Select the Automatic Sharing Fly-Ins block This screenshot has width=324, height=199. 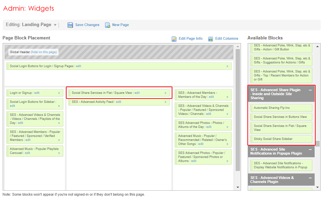point(281,108)
